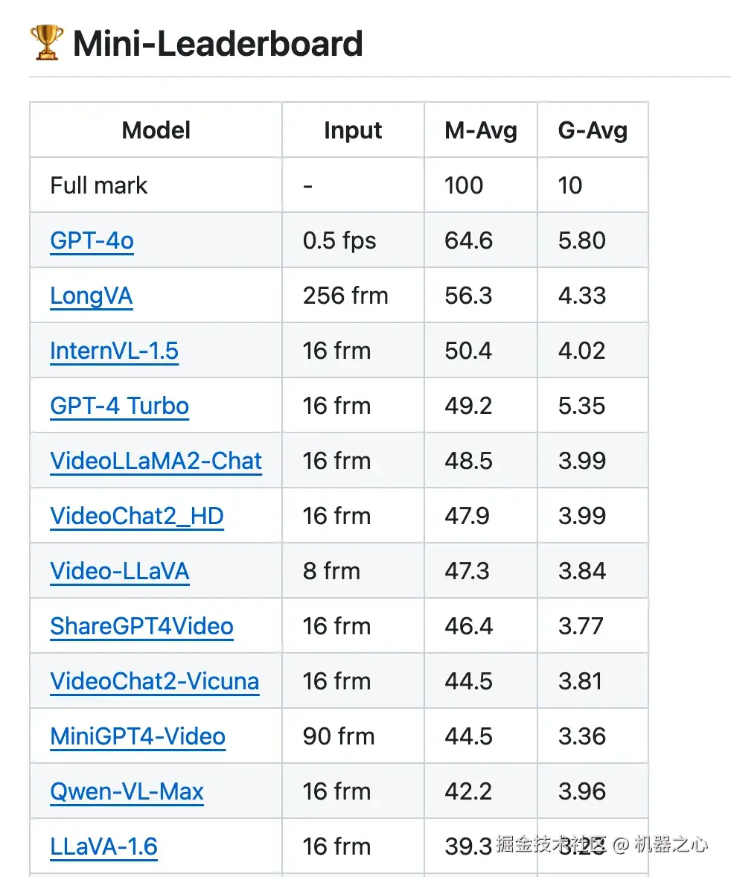The height and width of the screenshot is (877, 731).
Task: Open the InternVL-1.5 link
Action: pos(114,351)
